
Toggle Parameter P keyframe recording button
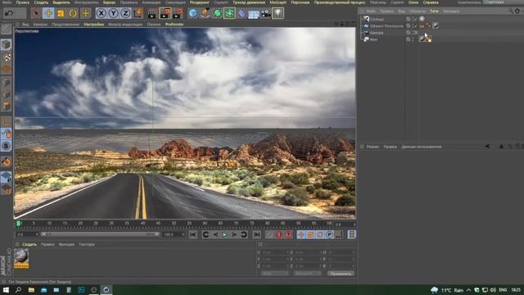(329, 234)
